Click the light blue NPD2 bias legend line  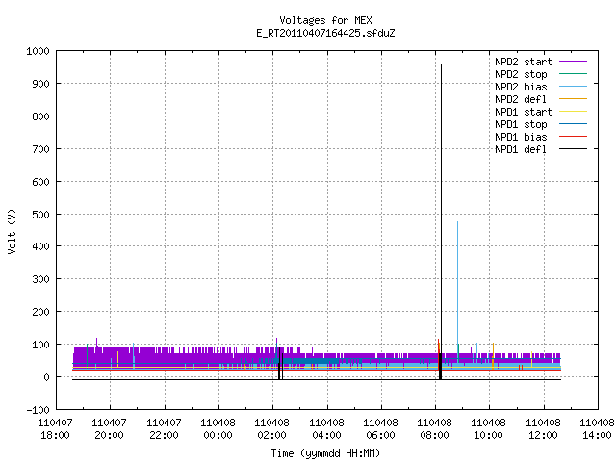(x=573, y=86)
